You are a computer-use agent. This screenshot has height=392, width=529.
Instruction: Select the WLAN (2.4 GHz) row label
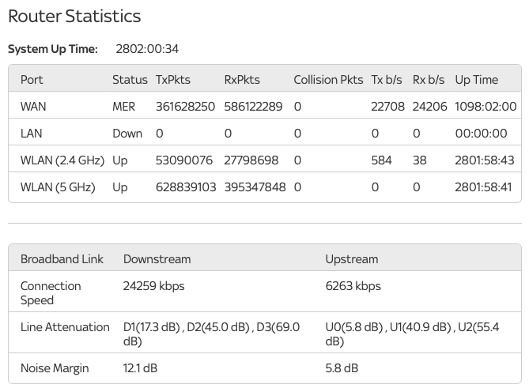coord(62,160)
